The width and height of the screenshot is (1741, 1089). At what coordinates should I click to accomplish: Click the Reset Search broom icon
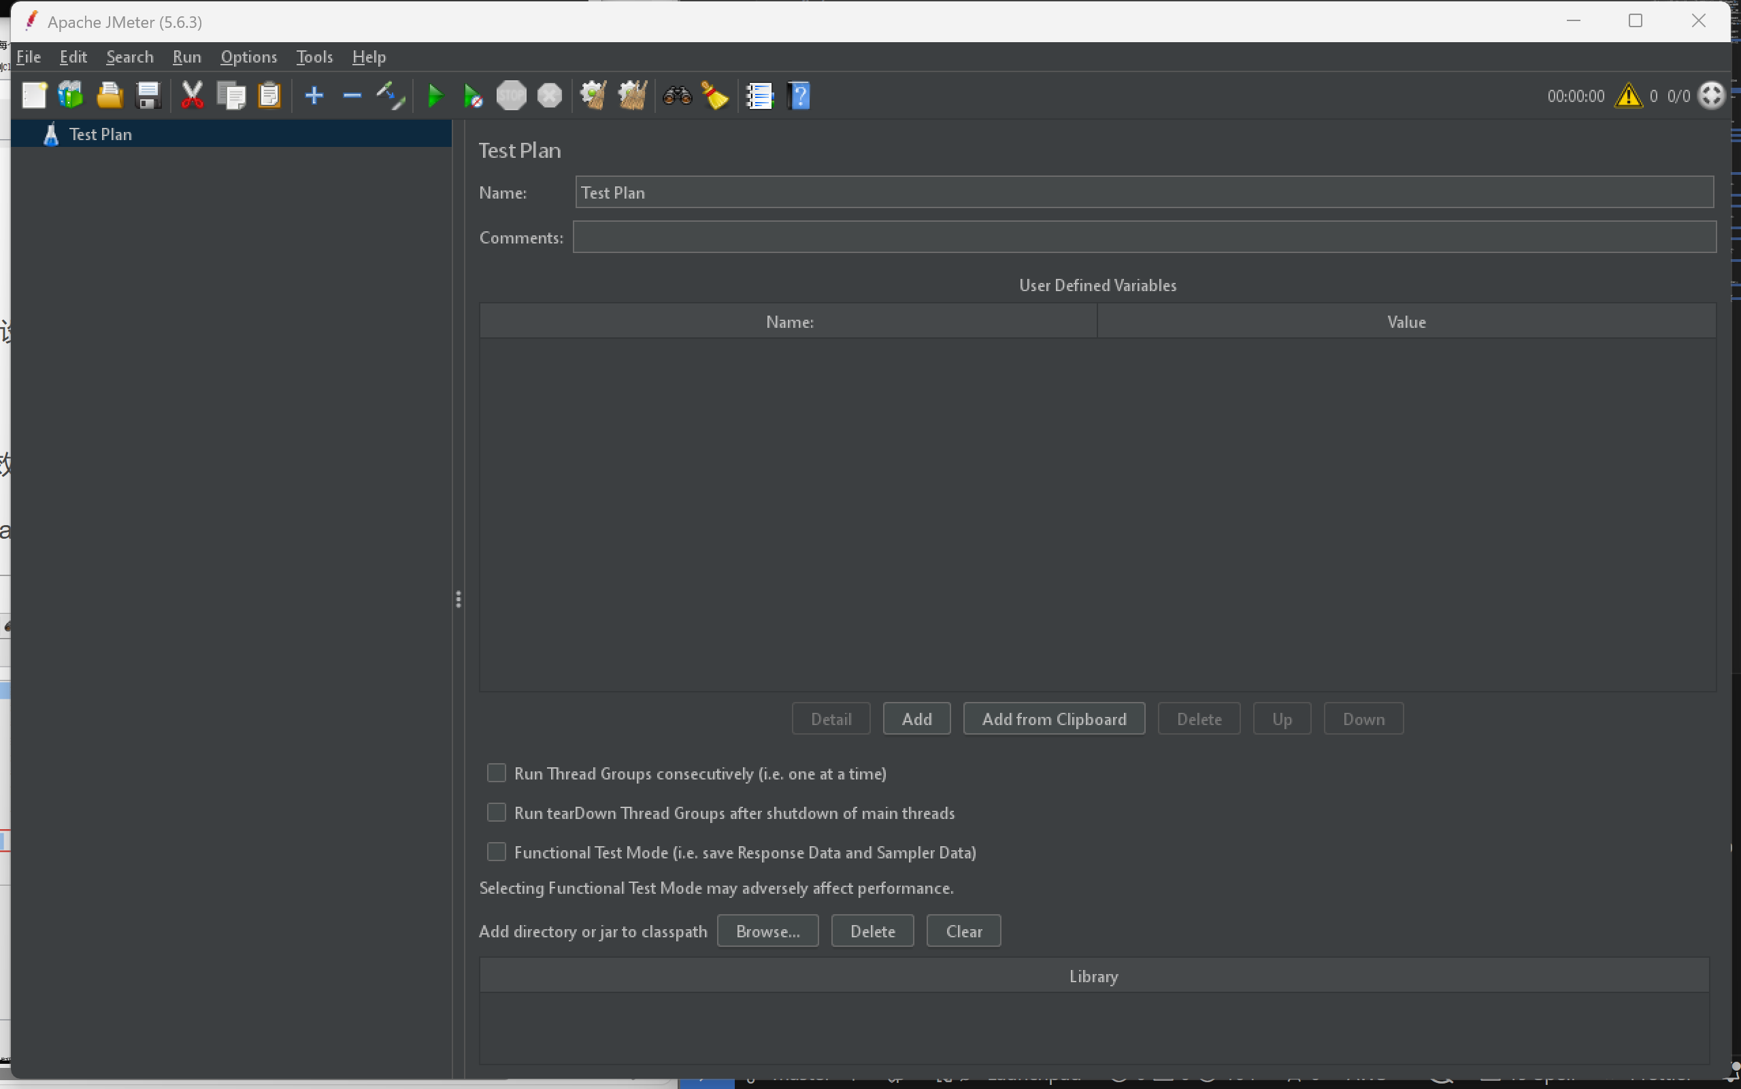[x=714, y=95]
